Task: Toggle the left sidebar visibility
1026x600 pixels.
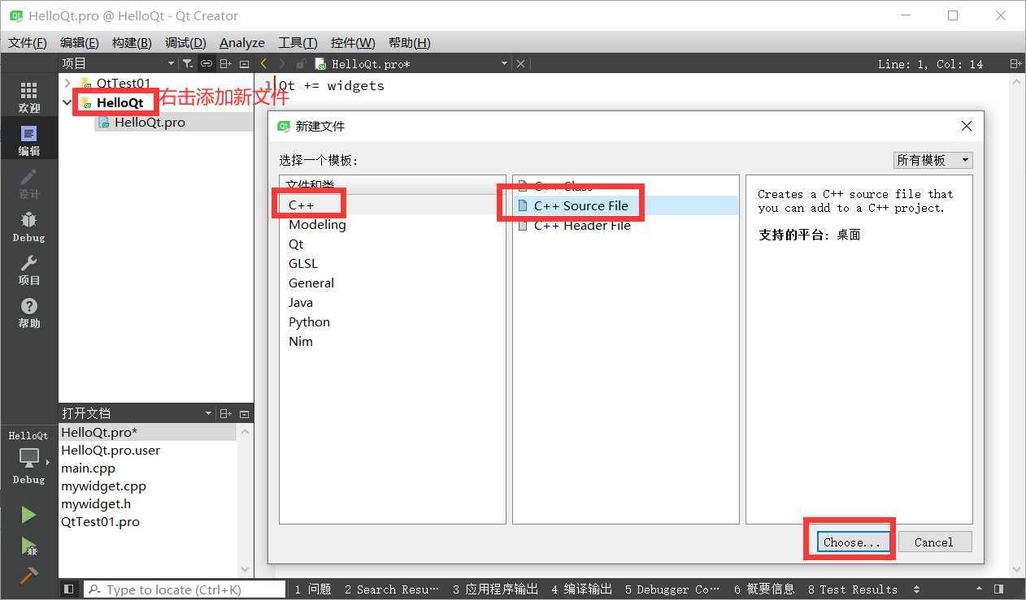Action: pyautogui.click(x=69, y=589)
